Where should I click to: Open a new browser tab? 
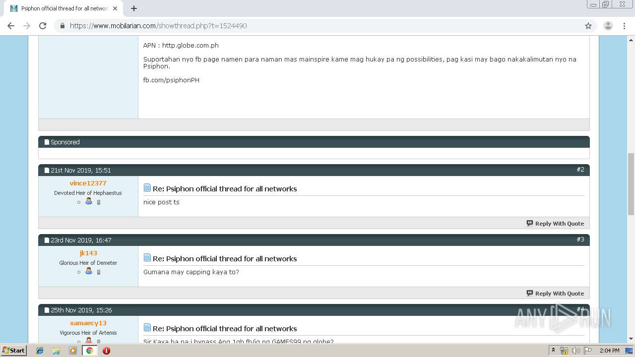tap(134, 8)
